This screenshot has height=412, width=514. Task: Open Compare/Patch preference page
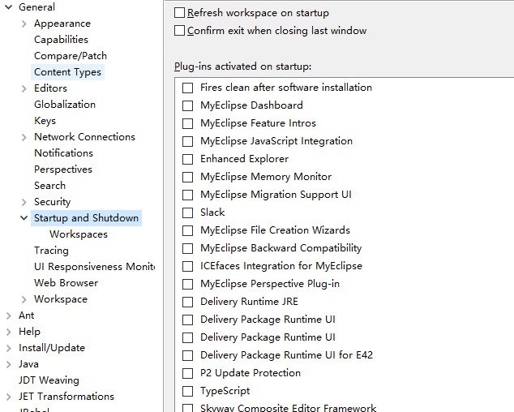71,56
